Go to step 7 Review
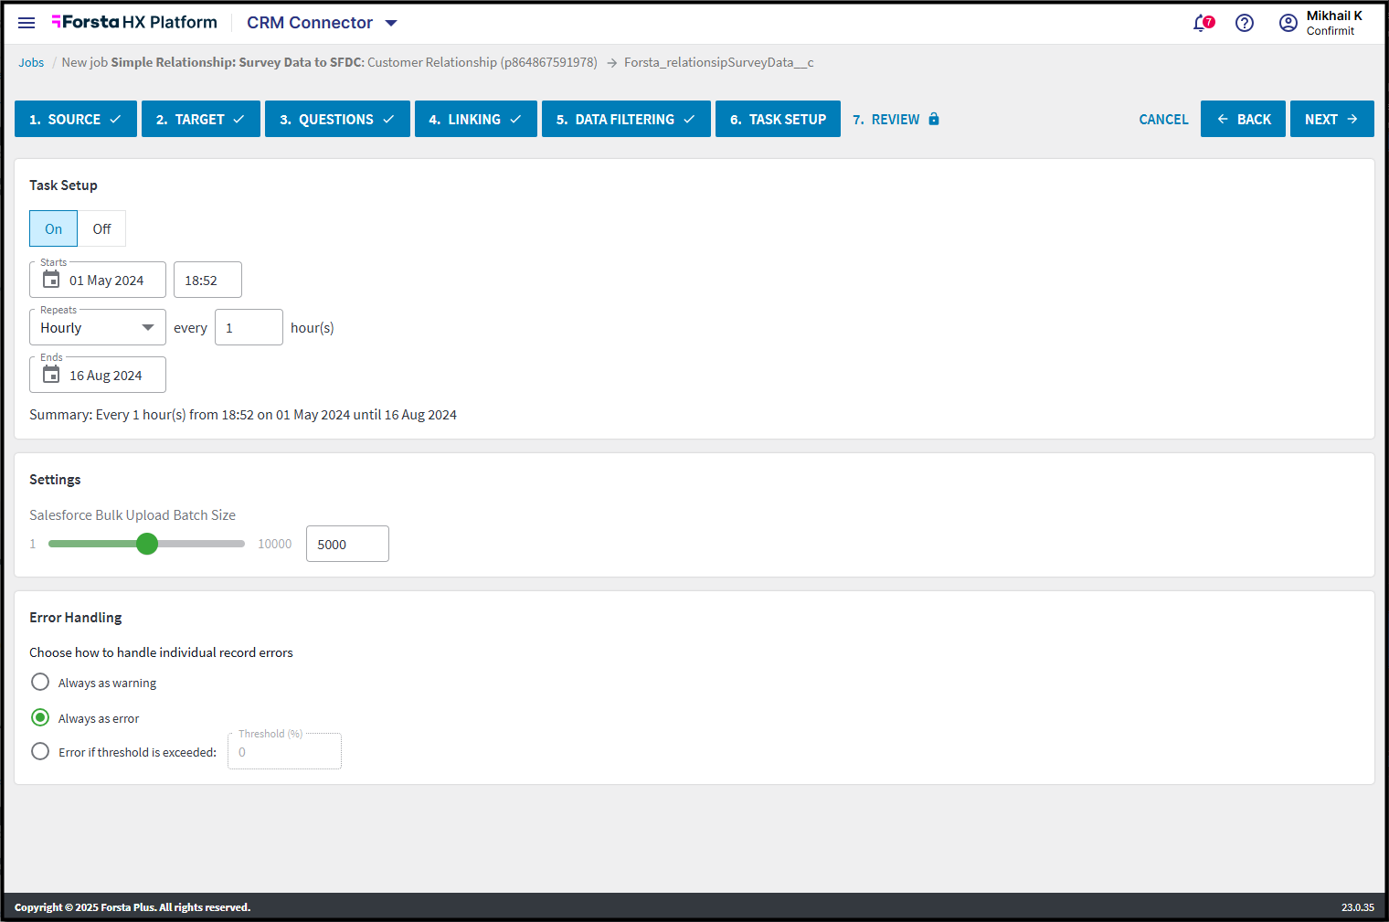The width and height of the screenshot is (1389, 922). [x=896, y=119]
